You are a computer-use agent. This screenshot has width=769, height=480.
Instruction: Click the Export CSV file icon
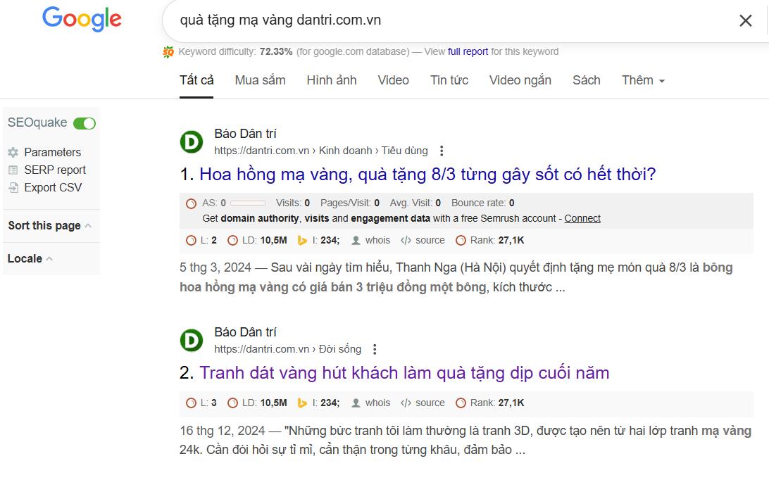click(13, 188)
